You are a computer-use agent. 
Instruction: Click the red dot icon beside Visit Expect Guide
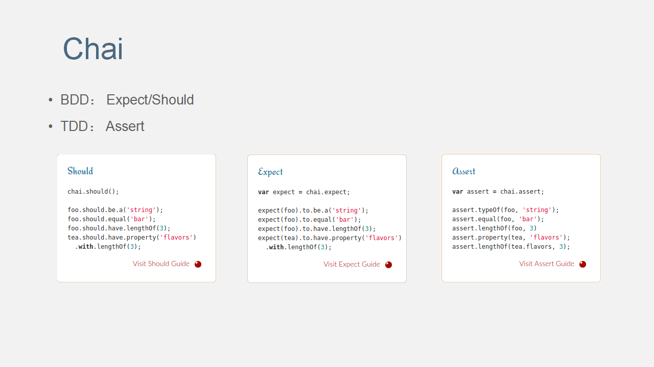(388, 265)
